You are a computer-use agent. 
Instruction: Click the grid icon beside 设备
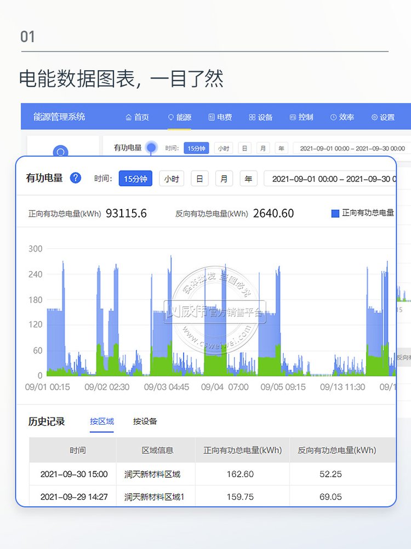252,117
